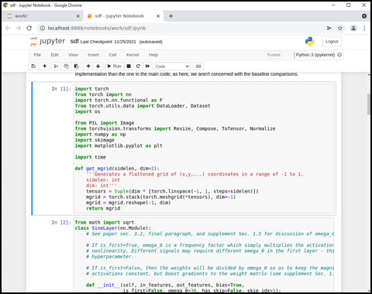This screenshot has height=294, width=372.
Task: Click the In [2] cell prompt
Action: tap(61, 222)
